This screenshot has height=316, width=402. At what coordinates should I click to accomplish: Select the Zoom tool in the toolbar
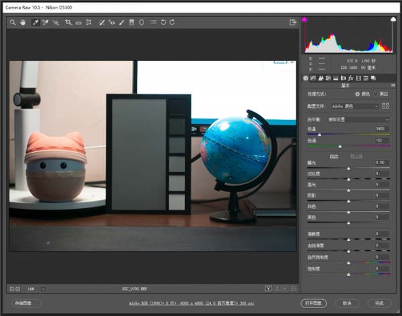13,22
